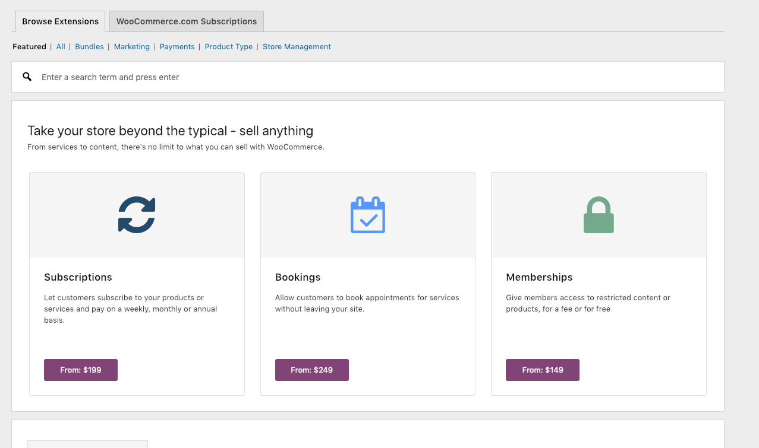Select the Featured filter
759x448 pixels.
tap(29, 47)
